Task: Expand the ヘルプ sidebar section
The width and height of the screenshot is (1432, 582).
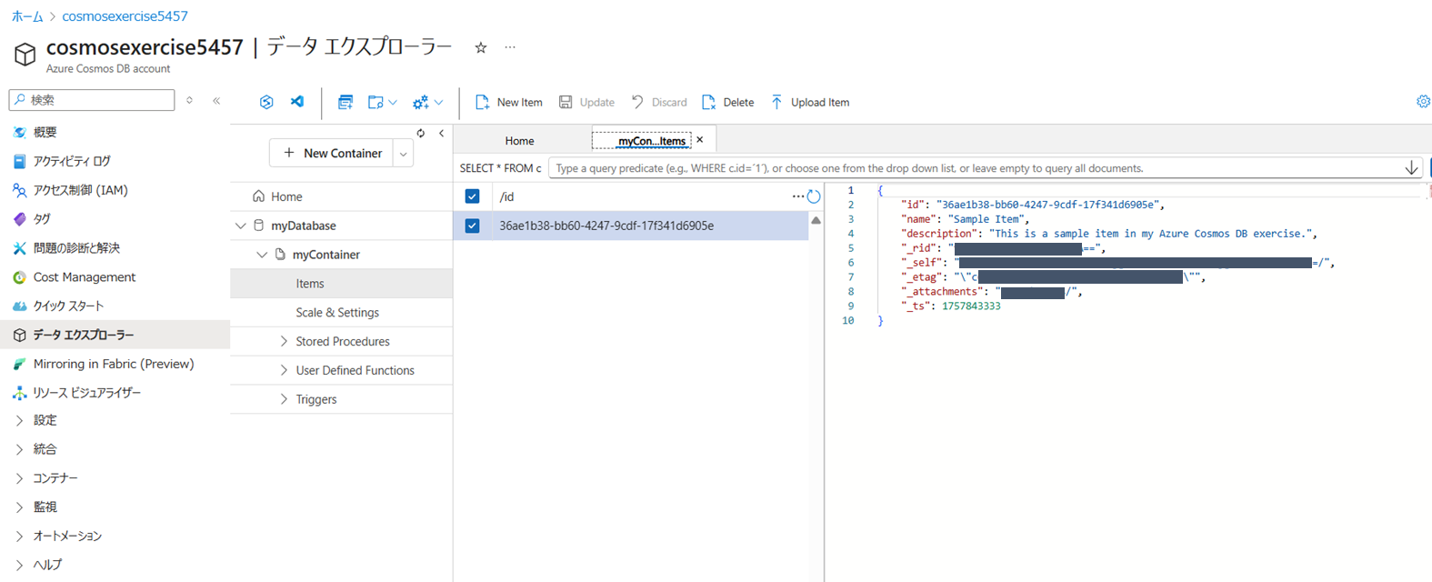Action: [x=20, y=565]
